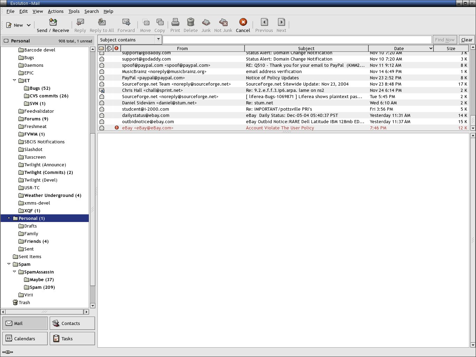Screen dimensions: 476x357
Task: Collapse the ET folder tree
Action: point(15,80)
